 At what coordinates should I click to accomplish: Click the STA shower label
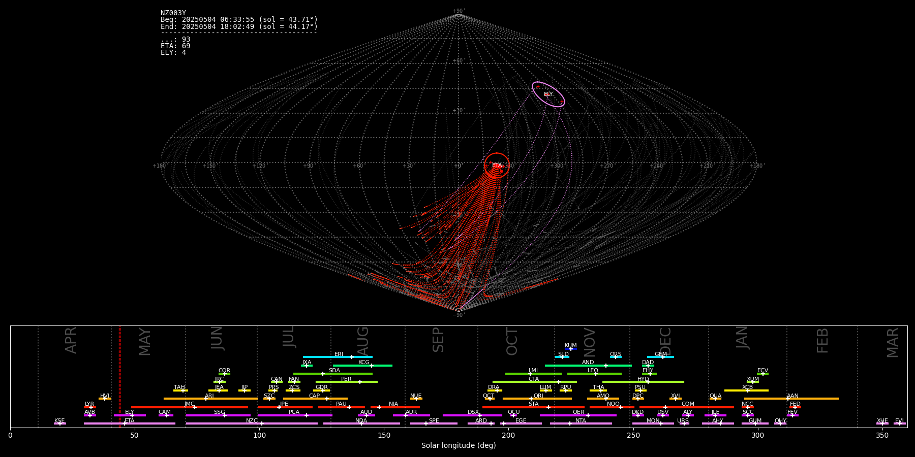[533, 404]
